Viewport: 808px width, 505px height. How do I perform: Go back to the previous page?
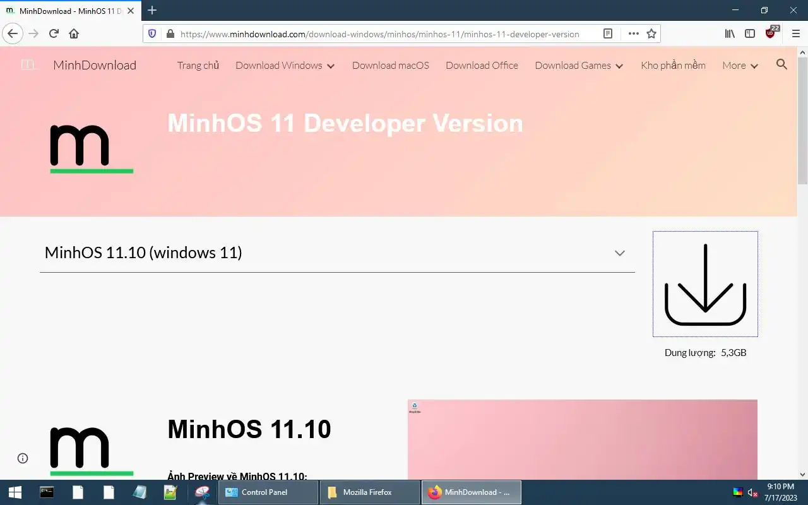[x=13, y=33]
